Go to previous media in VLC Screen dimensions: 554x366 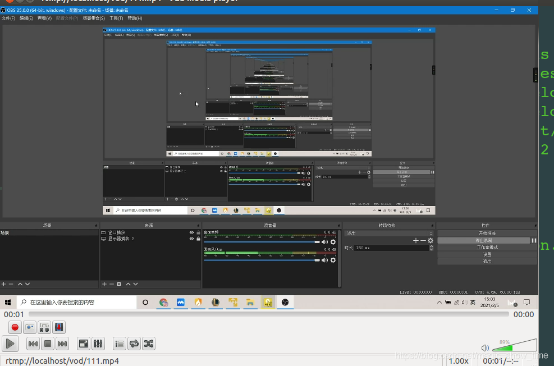pos(33,344)
